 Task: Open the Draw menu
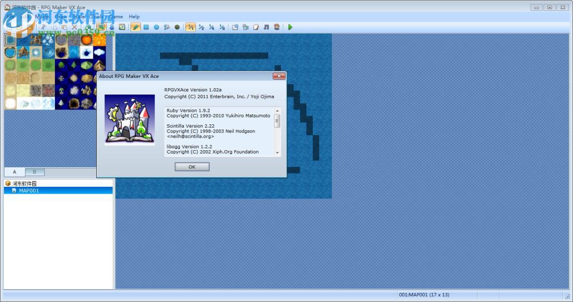pos(61,17)
